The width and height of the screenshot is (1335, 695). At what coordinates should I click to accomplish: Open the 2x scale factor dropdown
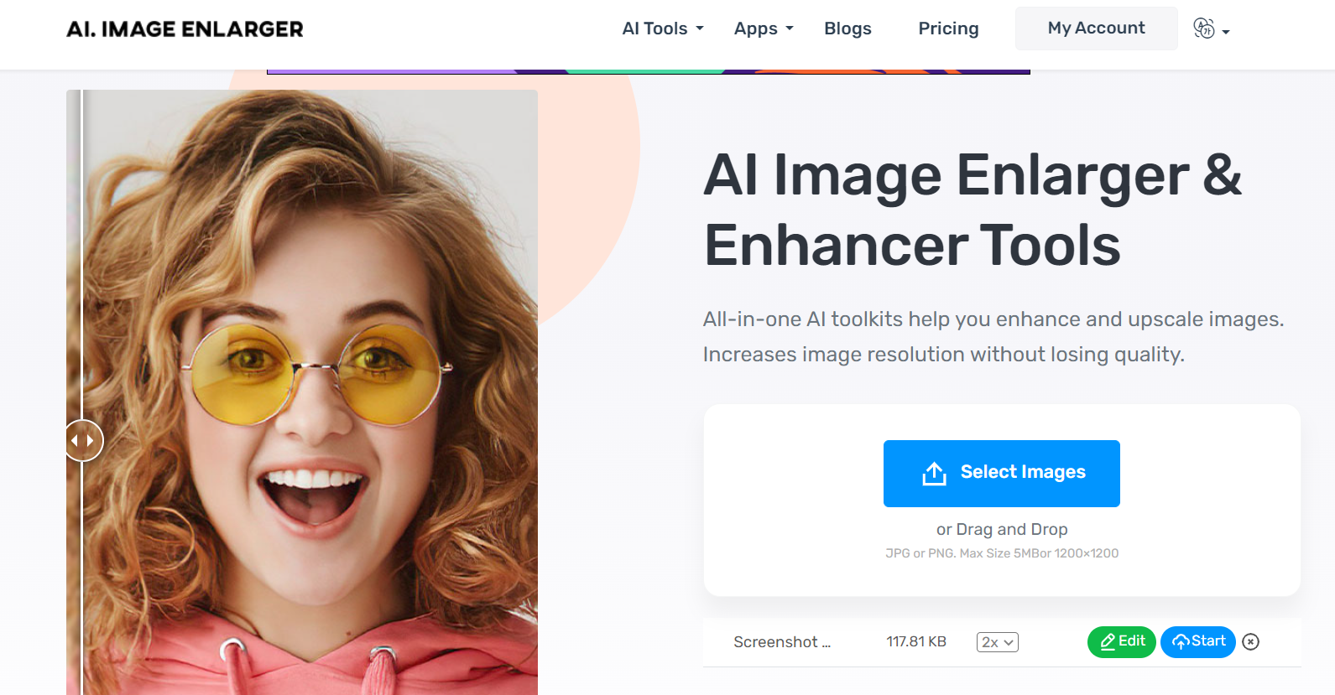pos(997,642)
